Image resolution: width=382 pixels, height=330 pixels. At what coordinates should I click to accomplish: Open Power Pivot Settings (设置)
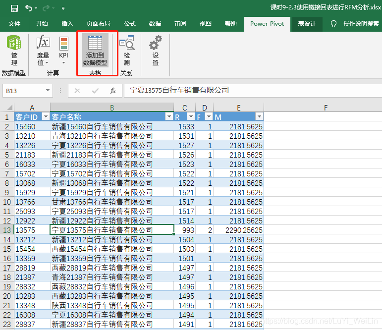(x=156, y=51)
